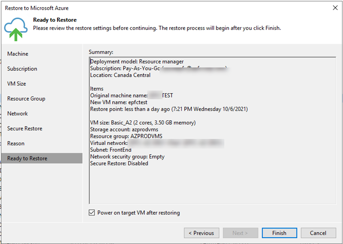
Task: Open the Network wizard step
Action: click(x=18, y=114)
